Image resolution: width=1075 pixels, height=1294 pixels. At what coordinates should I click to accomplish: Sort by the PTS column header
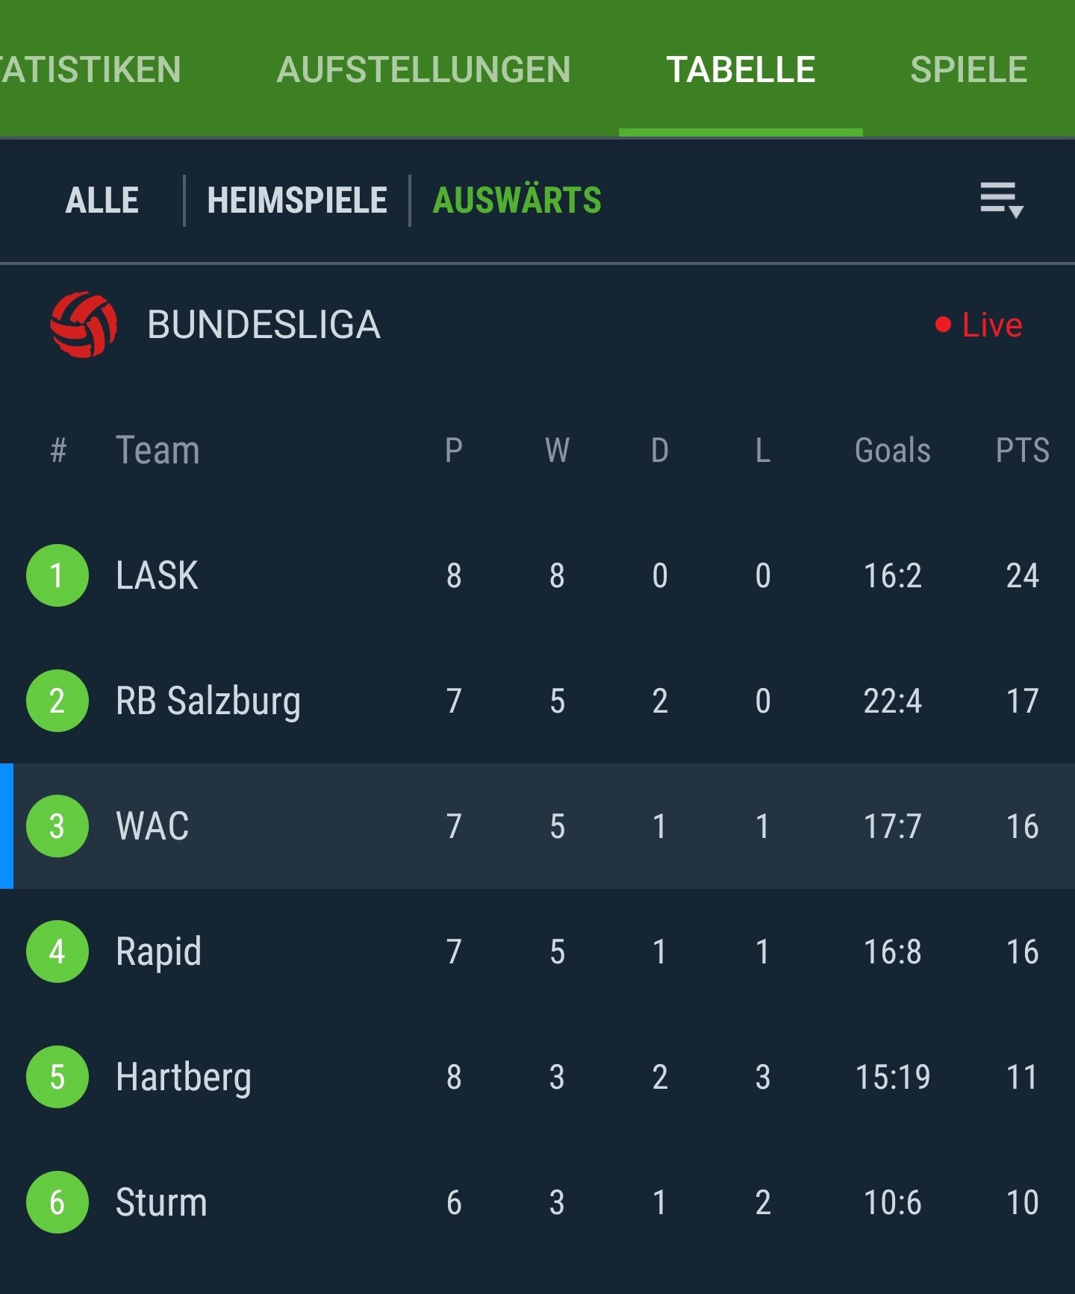pyautogui.click(x=1022, y=450)
